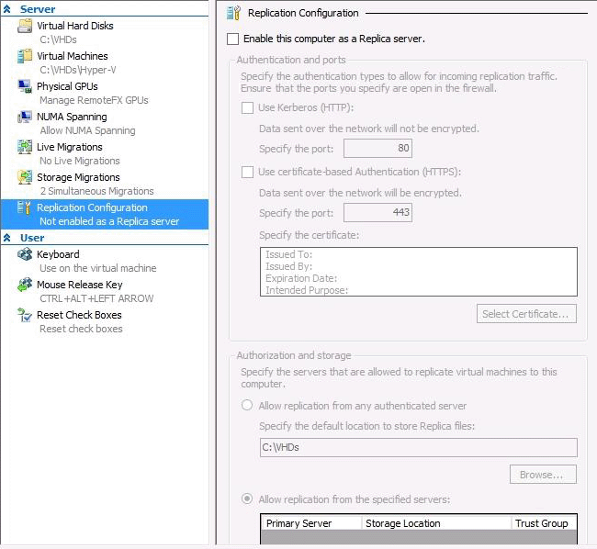Enable this computer as a Replica server
This screenshot has width=597, height=549.
coord(233,39)
